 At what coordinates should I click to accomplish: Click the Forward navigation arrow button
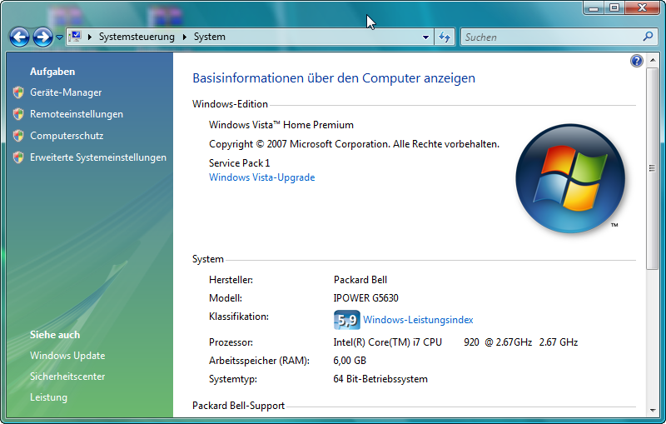42,37
